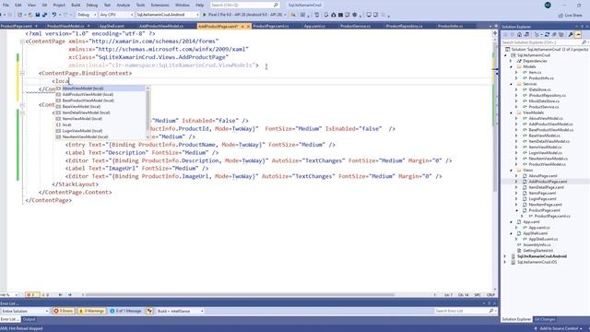This screenshot has height=332, width=590.
Task: Collapse the ContentPage element in the editor
Action: [x=22, y=41]
